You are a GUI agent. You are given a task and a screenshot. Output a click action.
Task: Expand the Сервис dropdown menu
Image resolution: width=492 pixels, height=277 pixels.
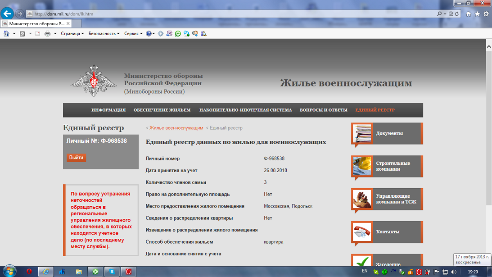tap(133, 33)
